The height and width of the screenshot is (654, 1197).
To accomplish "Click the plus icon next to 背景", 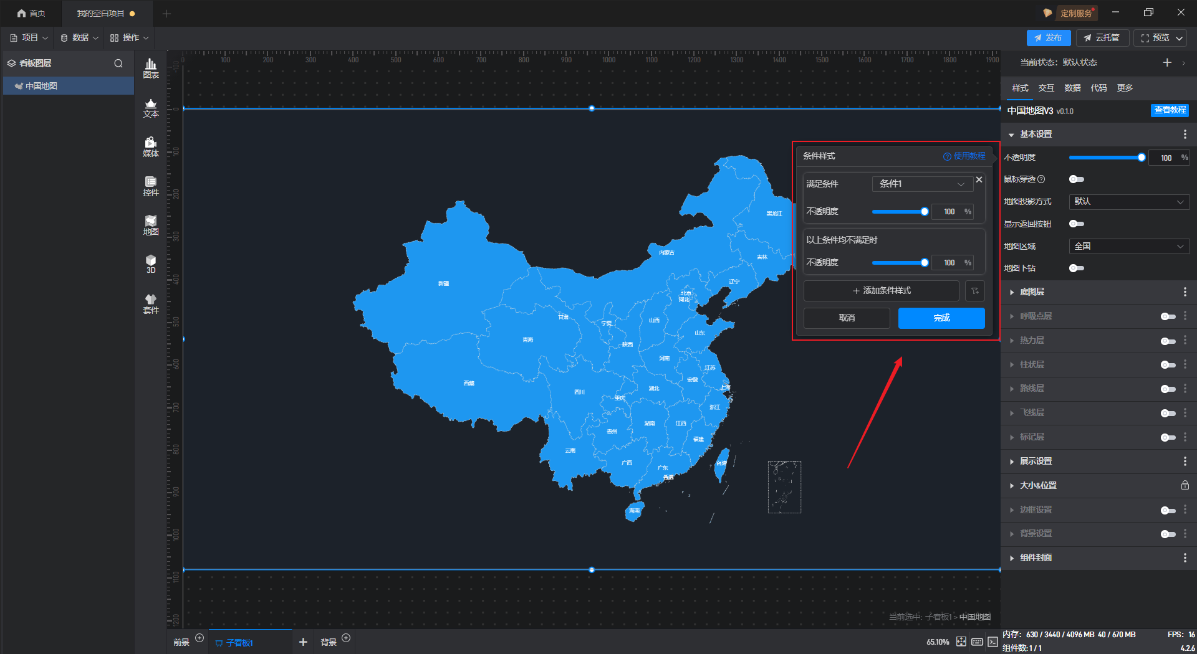I will 346,638.
